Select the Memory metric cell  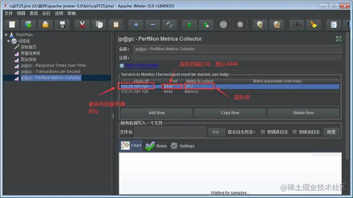199,92
